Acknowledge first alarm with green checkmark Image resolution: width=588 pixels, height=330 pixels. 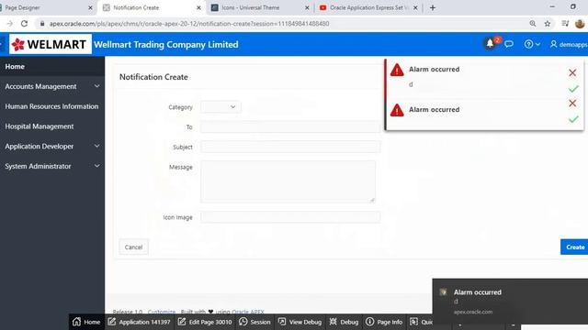573,89
